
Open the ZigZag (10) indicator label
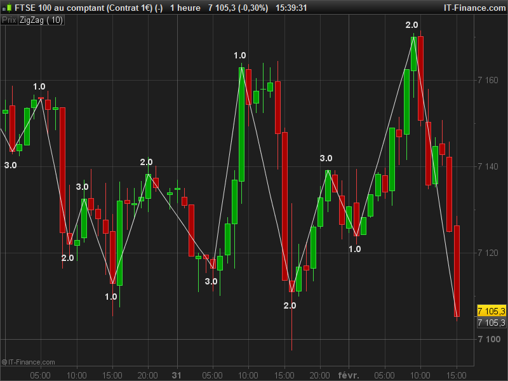[x=41, y=20]
